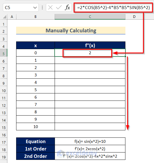154x163 pixels.
Task: Select the x value 10 cell
Action: (35, 127)
